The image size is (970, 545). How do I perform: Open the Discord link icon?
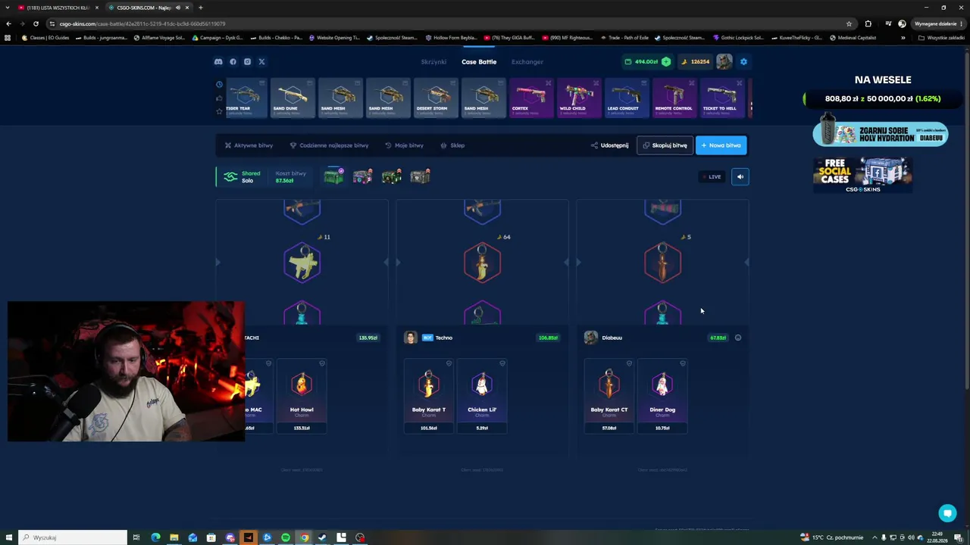point(218,61)
